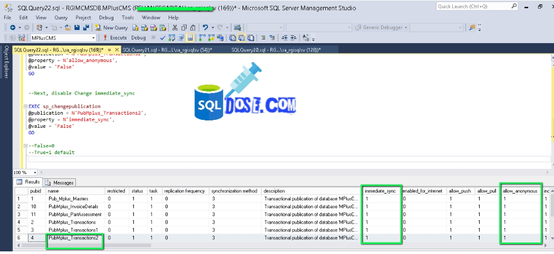
Task: Click the Paste icon in toolbar
Action: (x=193, y=27)
